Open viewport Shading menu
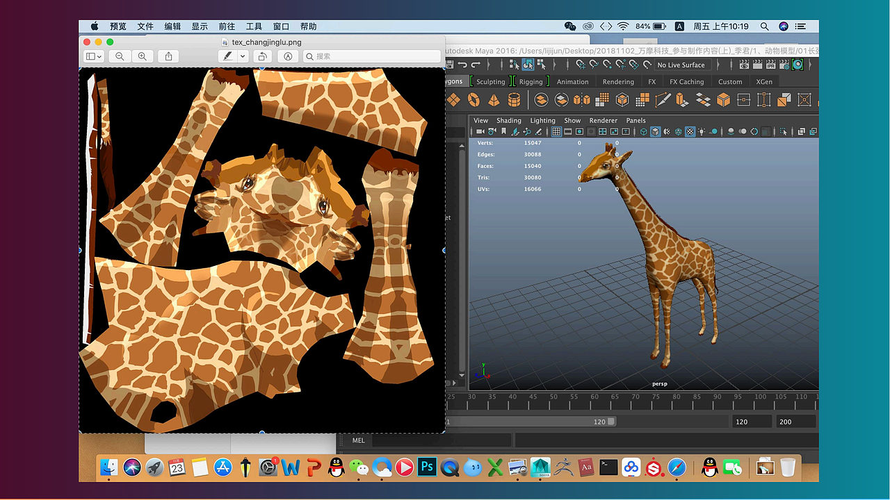 point(509,120)
